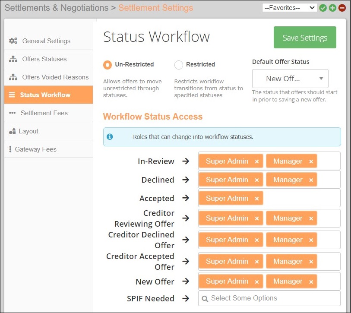Click the icon beside Offers Voided Reasons

tap(13, 77)
